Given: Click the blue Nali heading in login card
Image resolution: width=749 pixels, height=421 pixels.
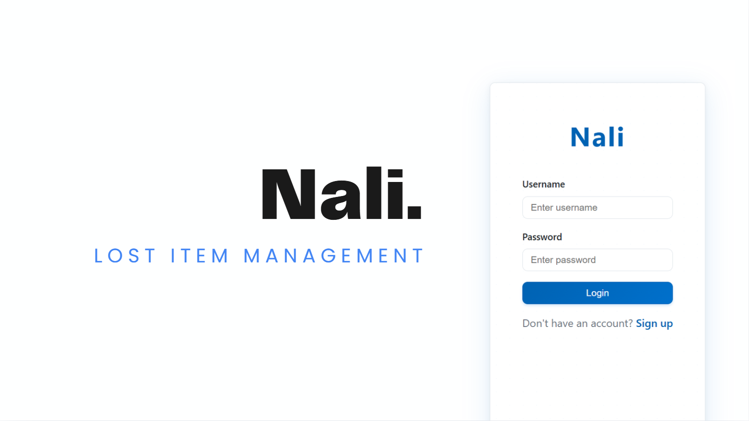Looking at the screenshot, I should pos(597,137).
